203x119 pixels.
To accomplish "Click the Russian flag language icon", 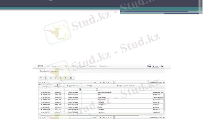I will coord(150,66).
